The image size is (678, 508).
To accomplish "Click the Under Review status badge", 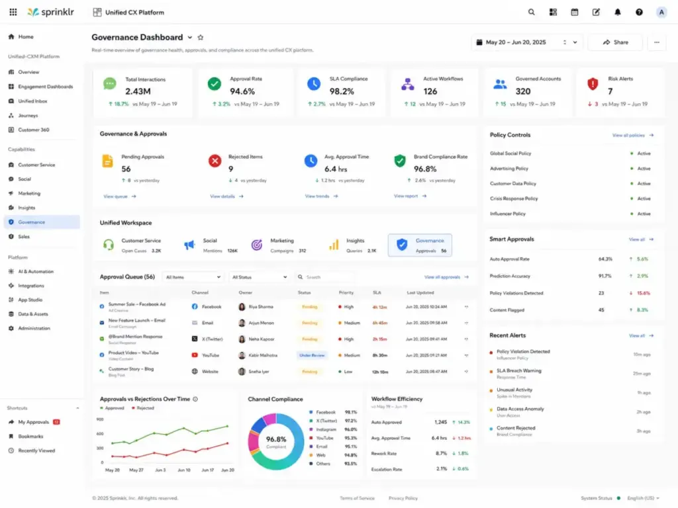I will point(312,355).
